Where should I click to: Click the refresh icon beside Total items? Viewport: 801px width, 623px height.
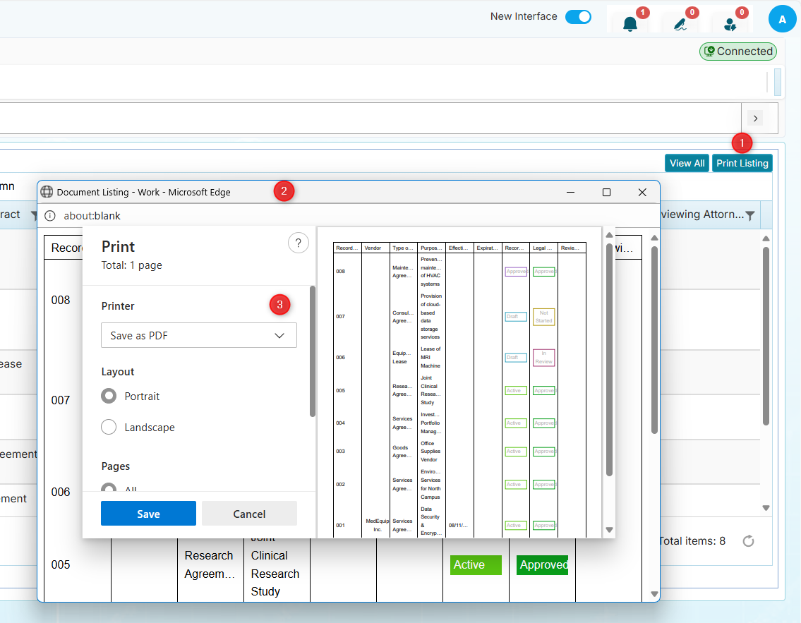(749, 541)
